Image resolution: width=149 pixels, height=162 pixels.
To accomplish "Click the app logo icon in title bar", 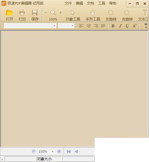I will [4, 3].
